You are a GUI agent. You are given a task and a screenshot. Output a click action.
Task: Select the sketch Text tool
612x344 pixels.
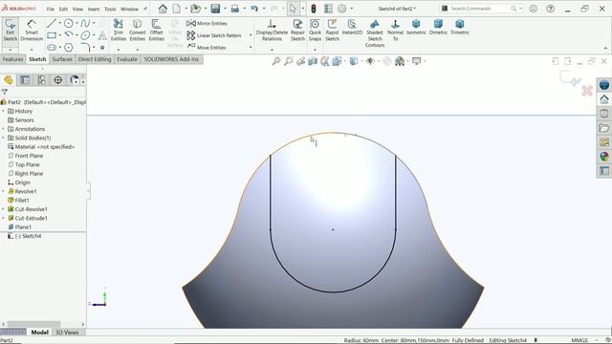[102, 35]
